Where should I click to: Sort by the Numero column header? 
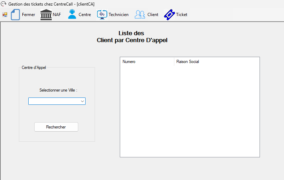tap(147, 62)
